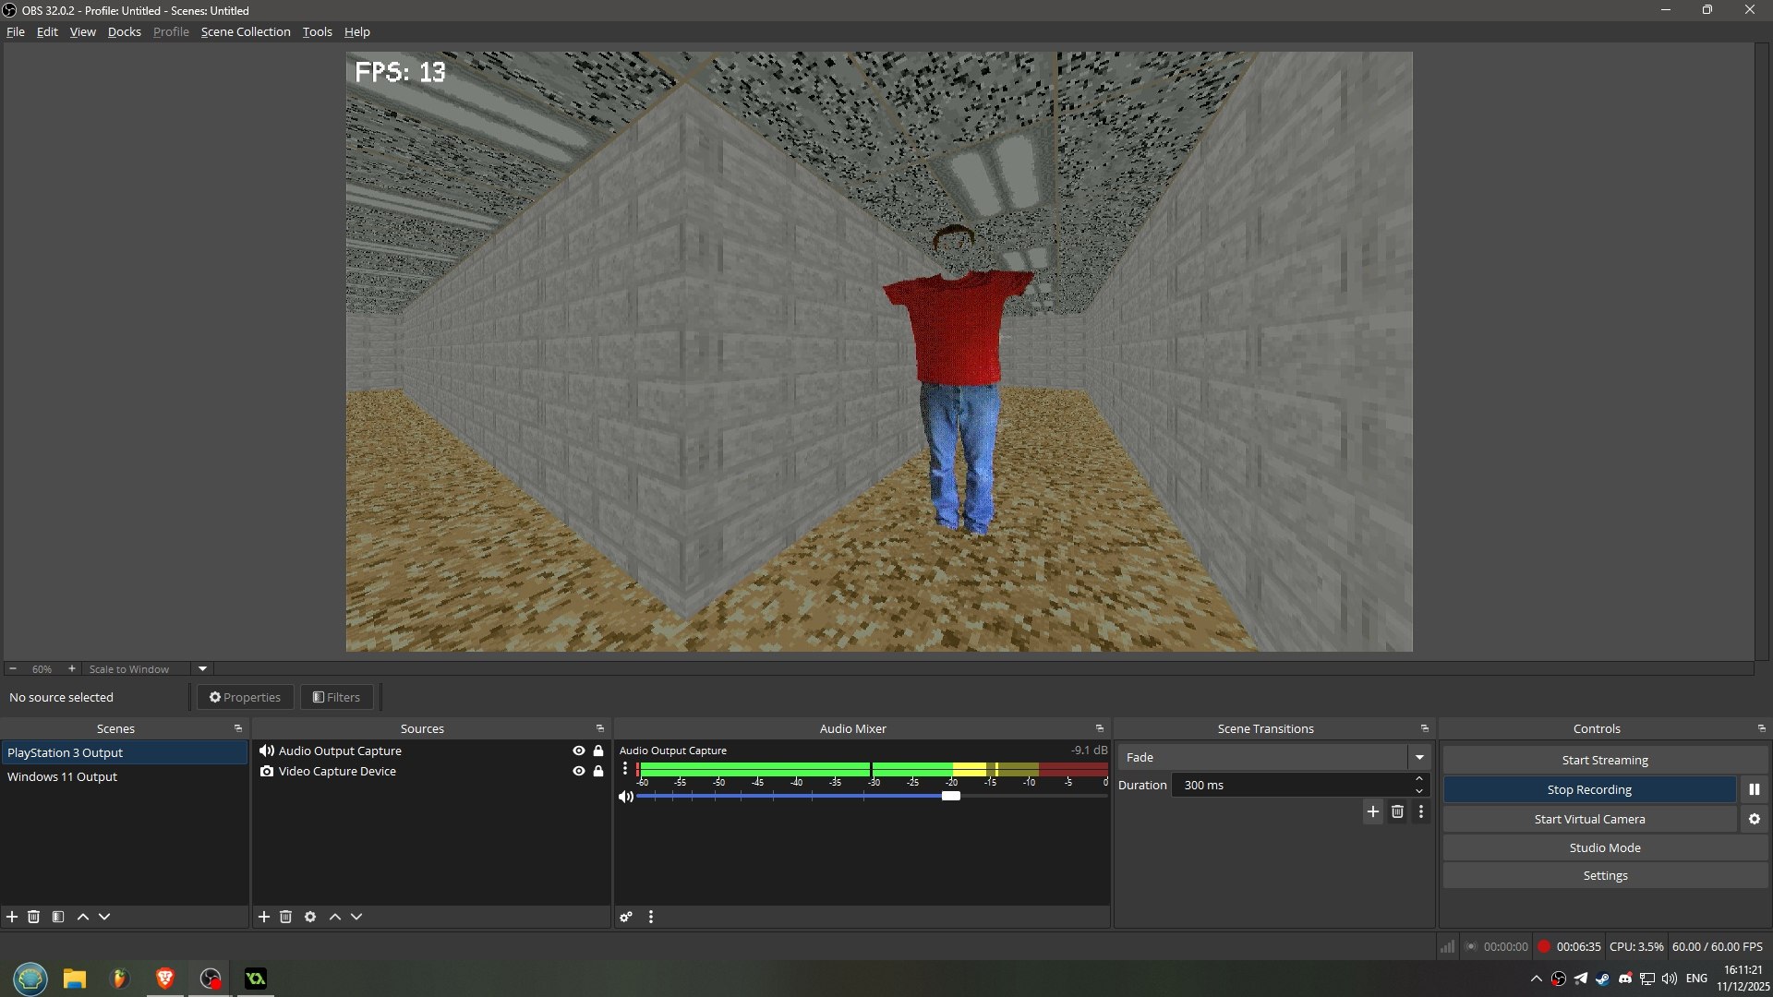Open the Scene Collection menu
Viewport: 1773px width, 997px height.
point(246,31)
